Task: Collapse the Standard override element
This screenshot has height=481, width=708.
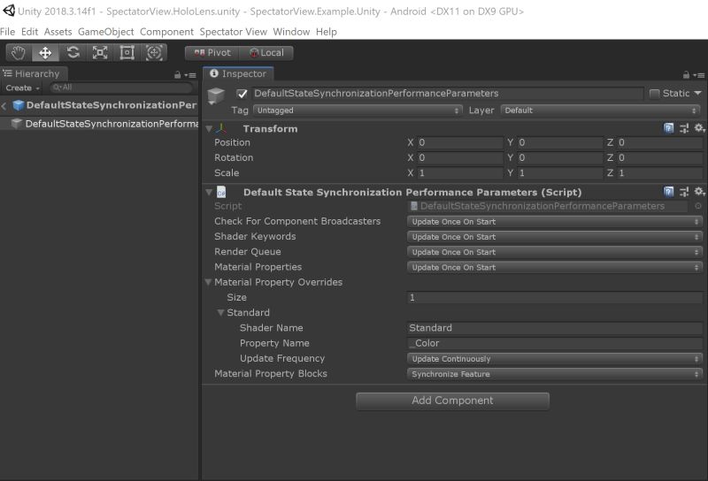Action: coord(220,312)
